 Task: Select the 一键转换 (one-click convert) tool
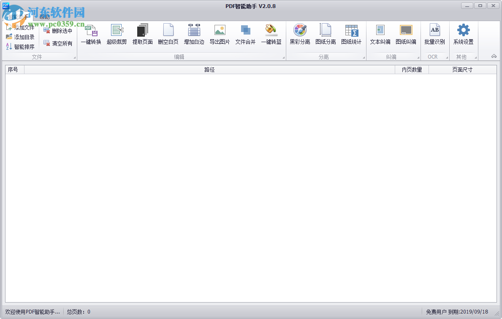(91, 35)
